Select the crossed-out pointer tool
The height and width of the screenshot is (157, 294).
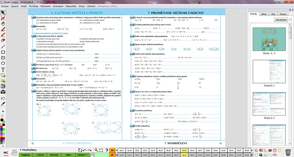[3, 18]
